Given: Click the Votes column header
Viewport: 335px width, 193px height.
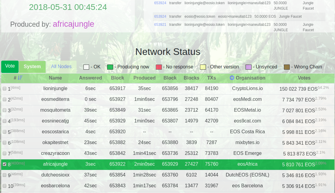Looking at the screenshot, I should click(304, 78).
